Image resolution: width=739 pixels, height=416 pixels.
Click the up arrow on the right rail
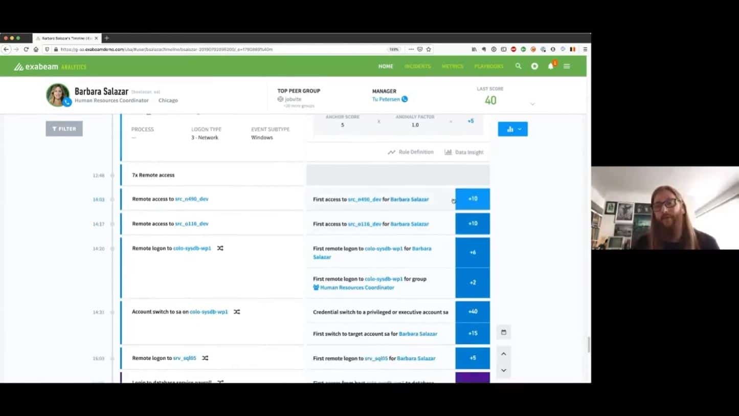(x=503, y=354)
